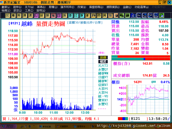Click the yellow 綜 toolbar icon

(x=42, y=15)
